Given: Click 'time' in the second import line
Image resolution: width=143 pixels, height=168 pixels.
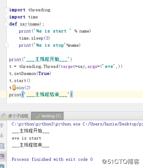Looking at the screenshot, I should point(33,17).
